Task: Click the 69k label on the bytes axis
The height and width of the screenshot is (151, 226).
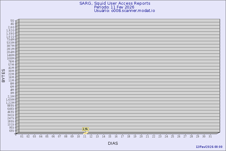Action: pyautogui.click(x=12, y=131)
